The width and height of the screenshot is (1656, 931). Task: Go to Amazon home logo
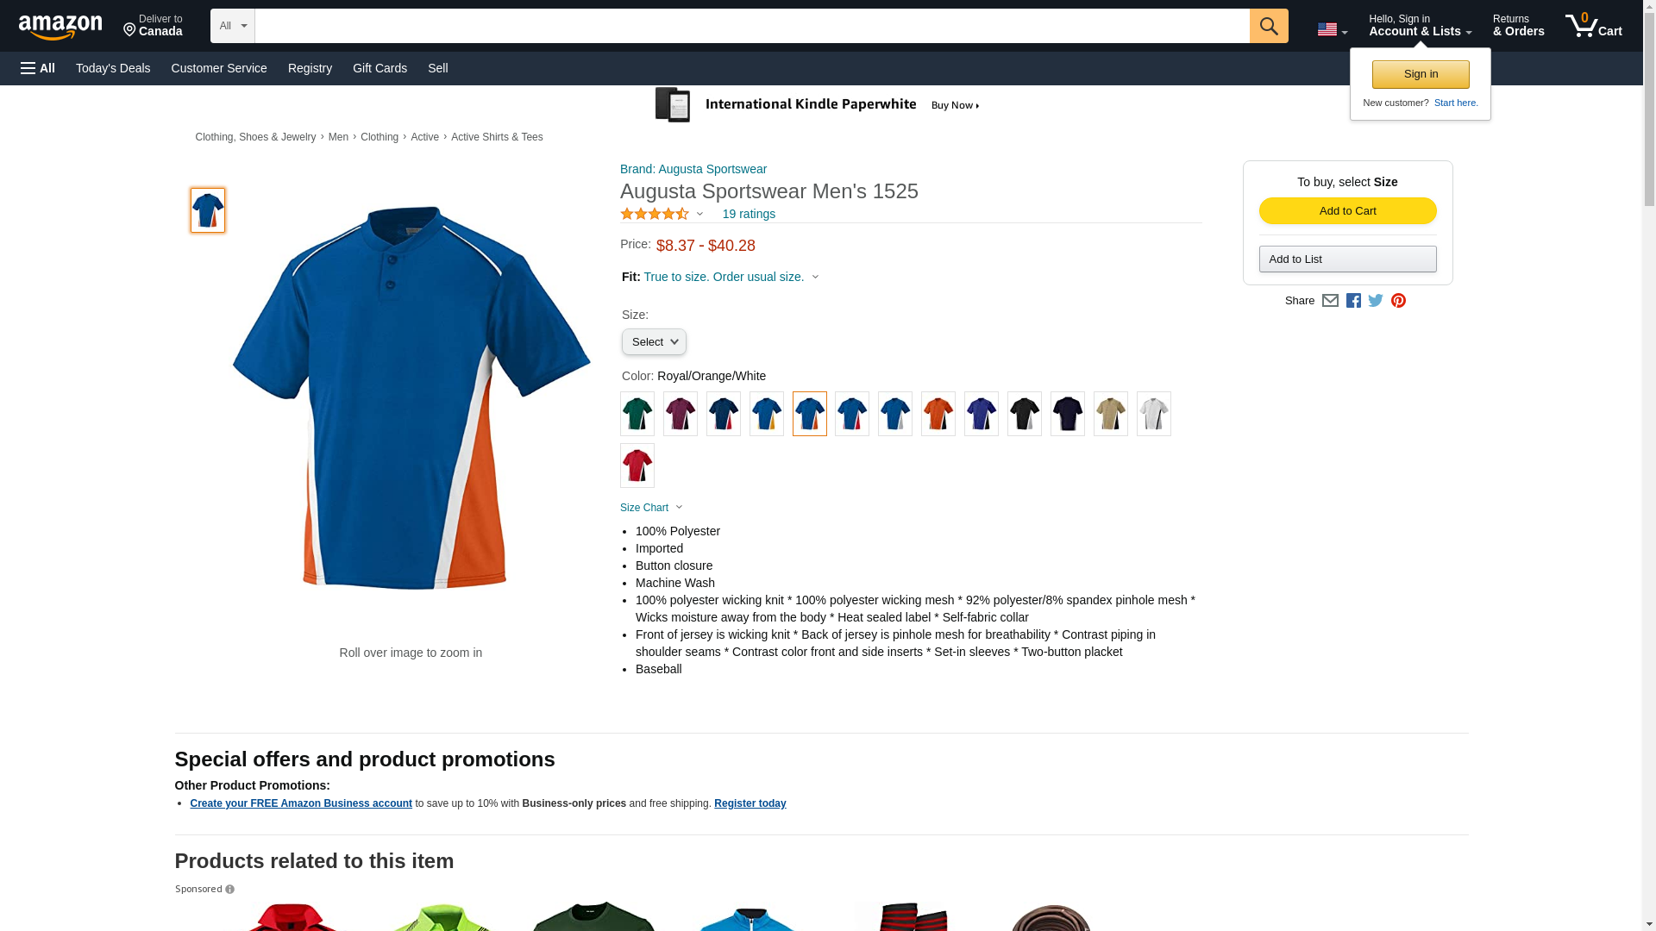tap(60, 27)
